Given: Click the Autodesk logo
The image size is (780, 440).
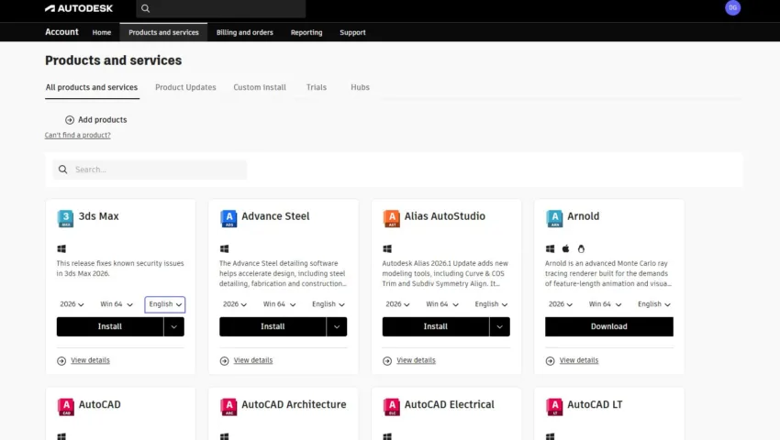Looking at the screenshot, I should click(79, 8).
